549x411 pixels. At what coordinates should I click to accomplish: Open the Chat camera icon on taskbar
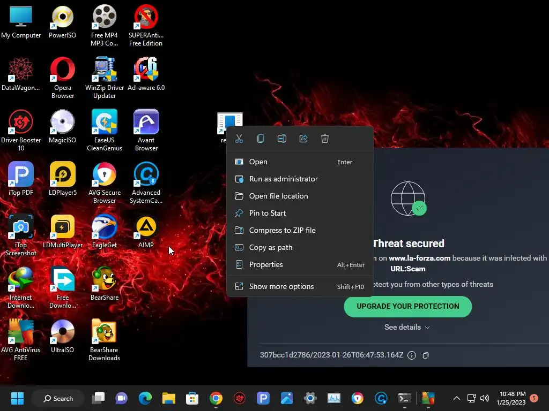(x=122, y=398)
